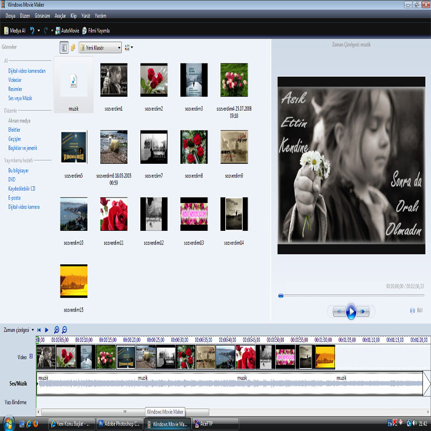Open Başlıklar ve jenerik link
This screenshot has height=431, width=431.
point(23,148)
